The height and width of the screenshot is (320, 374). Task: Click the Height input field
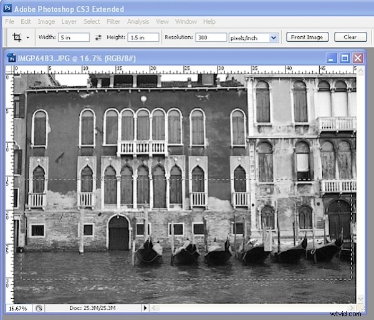click(143, 37)
